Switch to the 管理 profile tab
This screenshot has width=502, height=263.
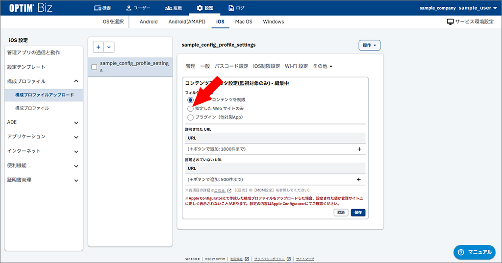(x=191, y=66)
